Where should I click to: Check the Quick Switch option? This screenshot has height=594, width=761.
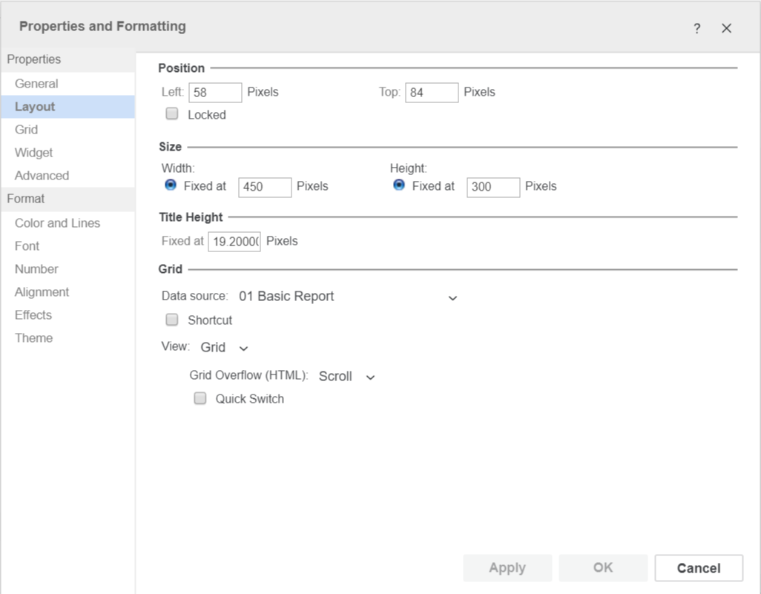tap(200, 398)
